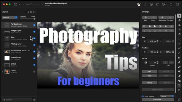
Task: Toggle visibility of Screen Shot layer
Action: [34, 52]
